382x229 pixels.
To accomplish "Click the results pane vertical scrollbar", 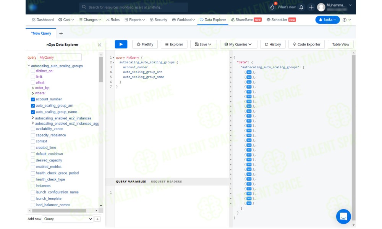I will pos(354,137).
